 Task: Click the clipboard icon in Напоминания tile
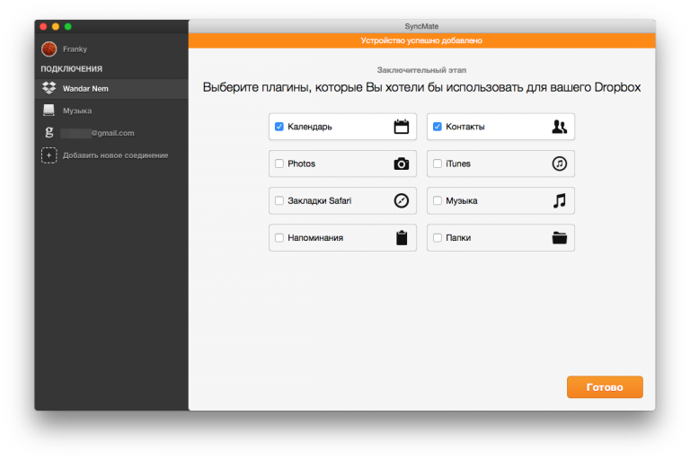(402, 238)
